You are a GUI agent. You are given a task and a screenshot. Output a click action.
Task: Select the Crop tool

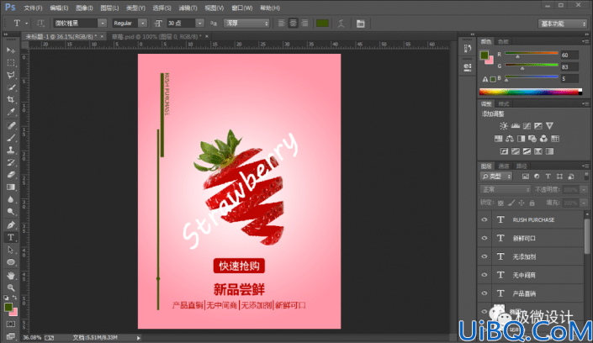coord(11,100)
